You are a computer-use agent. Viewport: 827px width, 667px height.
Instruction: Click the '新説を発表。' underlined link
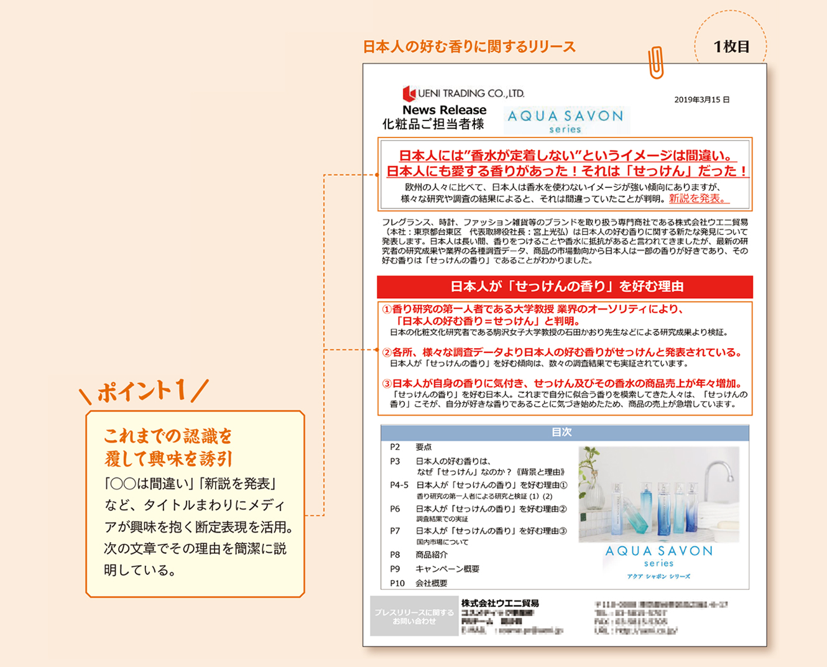coord(699,199)
